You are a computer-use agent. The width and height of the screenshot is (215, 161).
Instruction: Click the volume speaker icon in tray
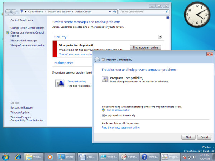click(x=194, y=157)
